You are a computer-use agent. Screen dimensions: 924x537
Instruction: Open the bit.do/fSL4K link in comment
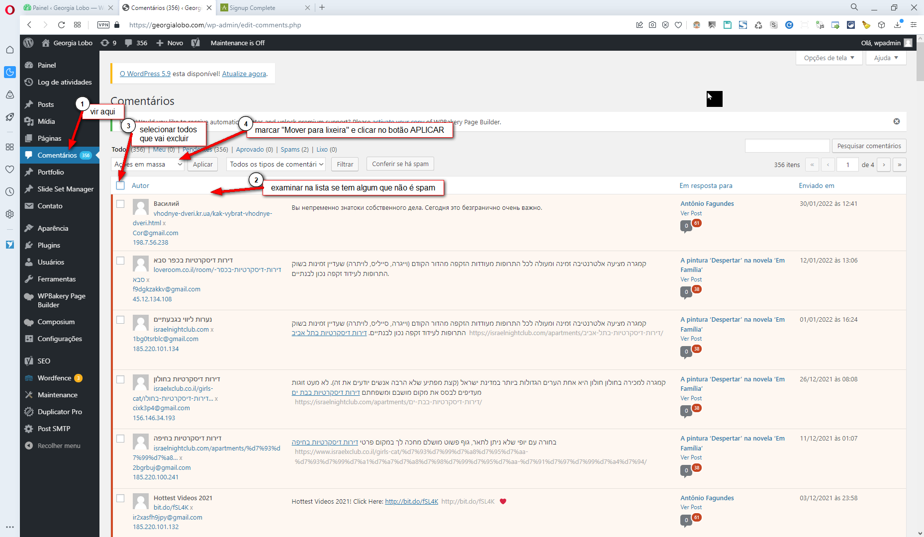(412, 501)
